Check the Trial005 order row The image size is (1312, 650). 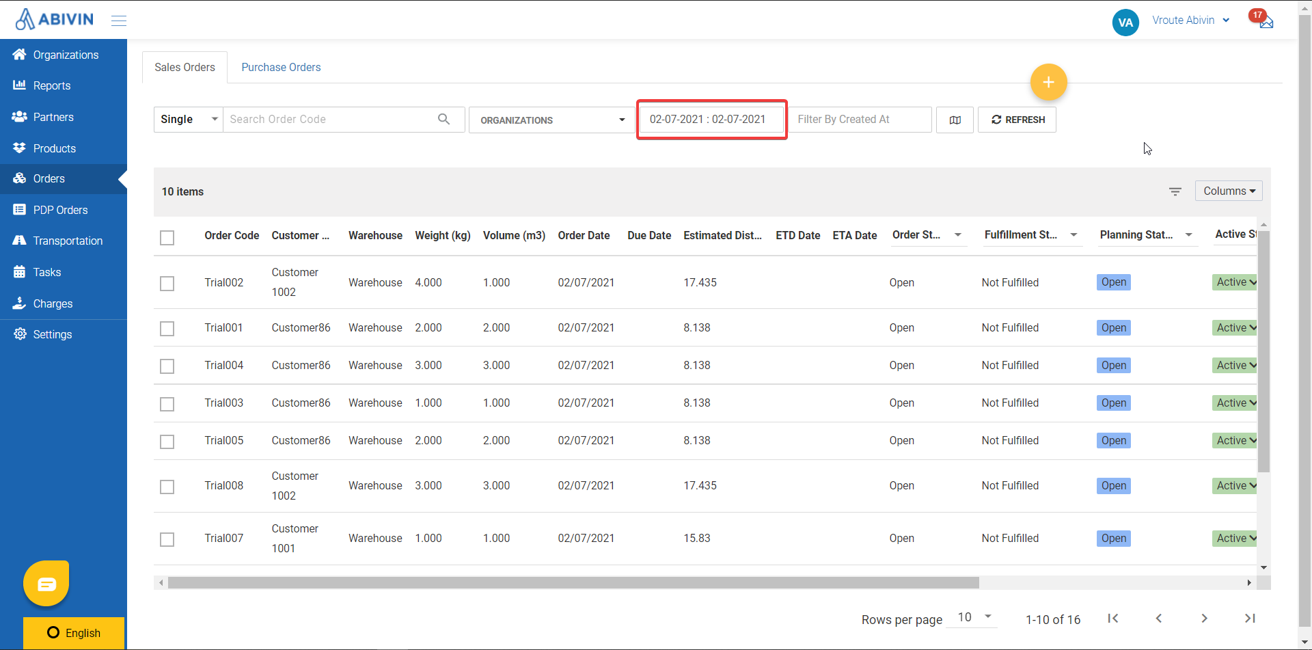pos(167,442)
